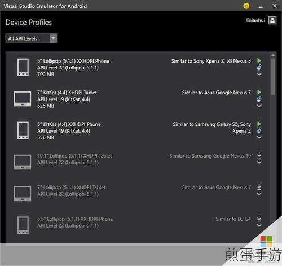Click 'Similar to Sony Xperia Z, LG Nexus 5'
The height and width of the screenshot is (266, 282).
point(211,61)
